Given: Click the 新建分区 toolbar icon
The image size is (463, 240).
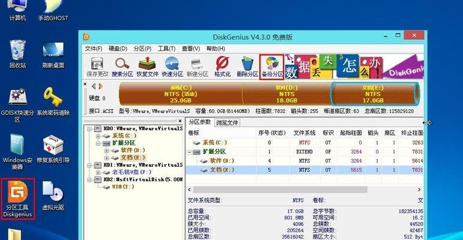Looking at the screenshot, I should (x=197, y=67).
